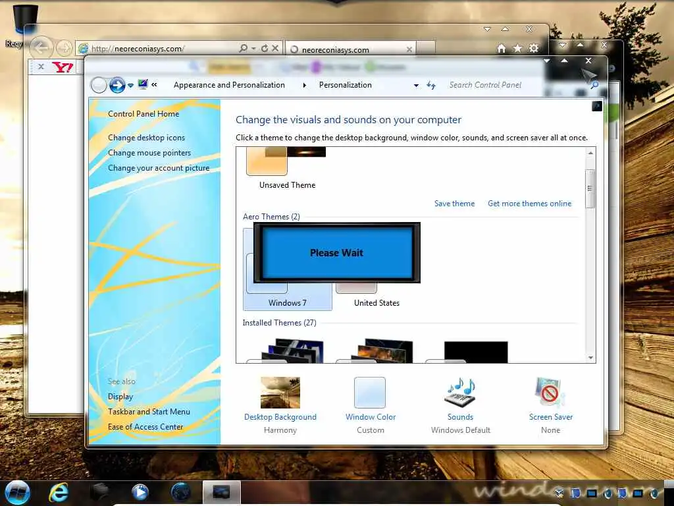674x506 pixels.
Task: Open Windows Media Player from taskbar
Action: (x=140, y=492)
